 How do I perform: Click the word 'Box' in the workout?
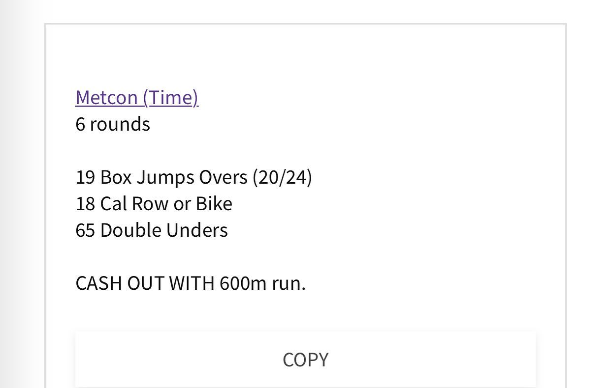116,177
